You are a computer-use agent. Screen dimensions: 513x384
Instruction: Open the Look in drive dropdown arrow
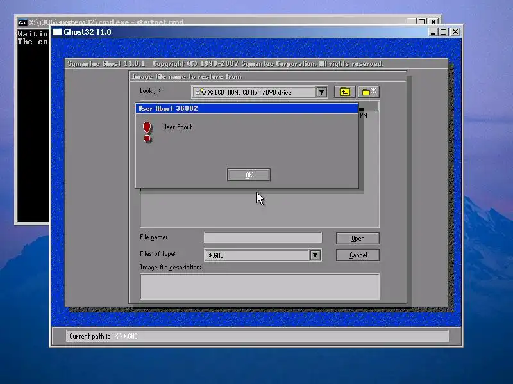pos(322,92)
